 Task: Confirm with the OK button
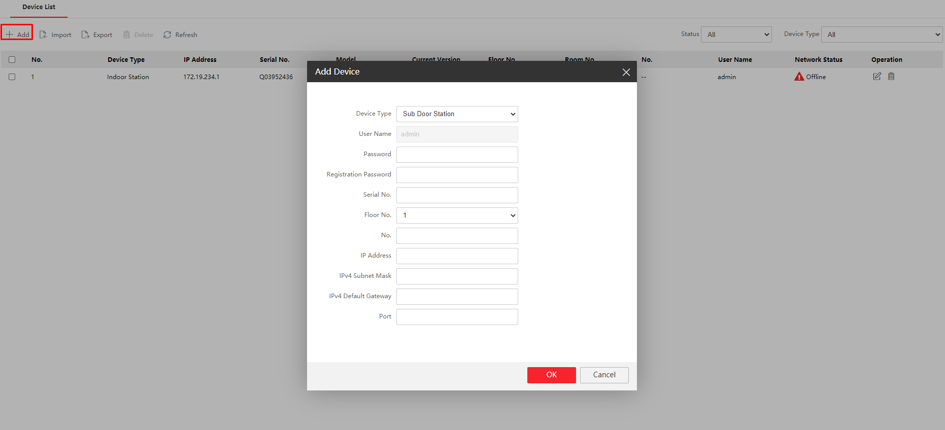click(552, 375)
